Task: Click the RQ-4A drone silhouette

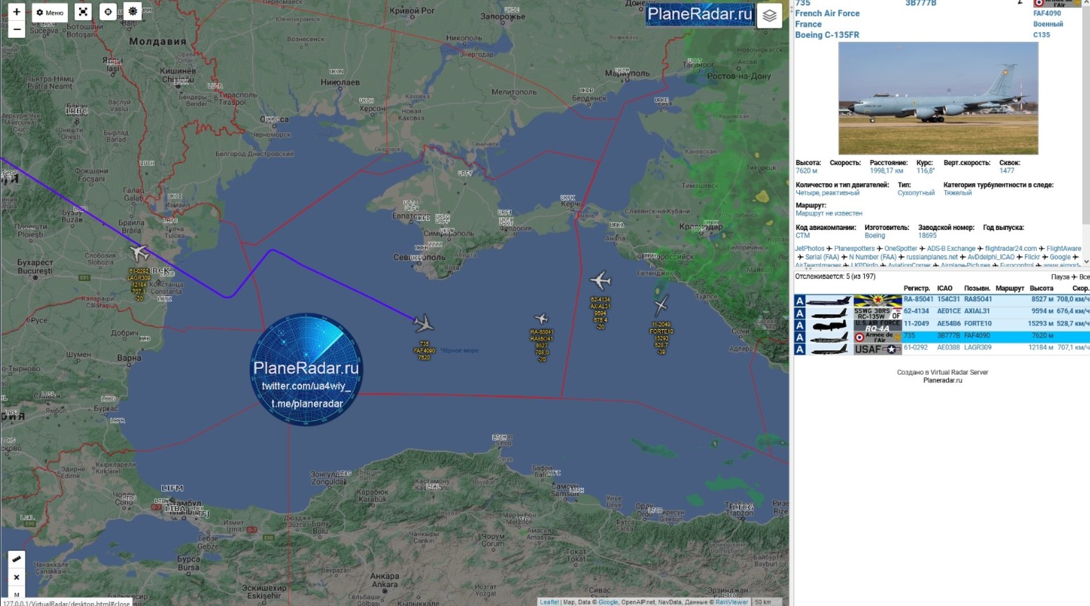Action: pyautogui.click(x=829, y=325)
